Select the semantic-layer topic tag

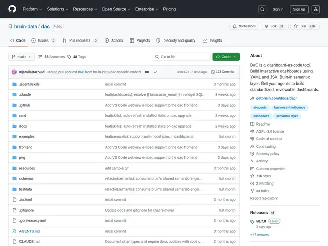click(x=287, y=116)
